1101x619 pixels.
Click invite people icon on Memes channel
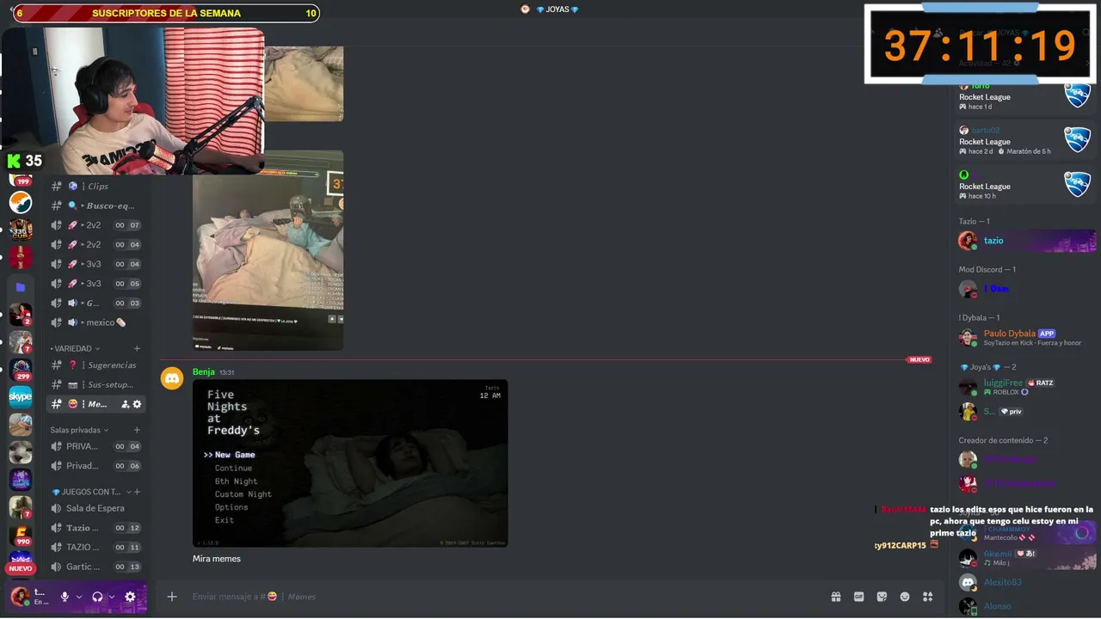(126, 404)
